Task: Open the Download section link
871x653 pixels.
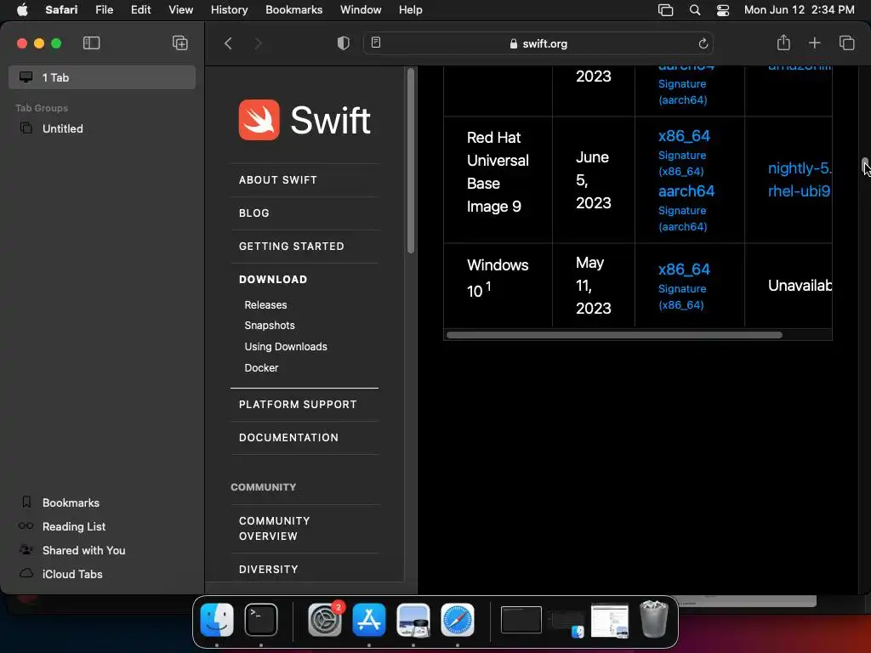Action: [273, 279]
